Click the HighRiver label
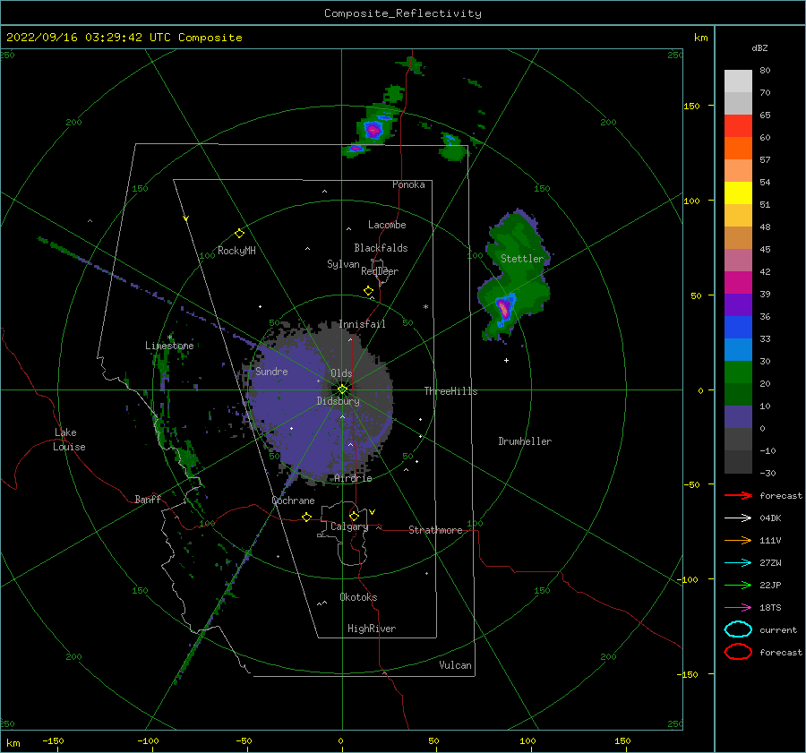This screenshot has width=806, height=753. coord(371,629)
